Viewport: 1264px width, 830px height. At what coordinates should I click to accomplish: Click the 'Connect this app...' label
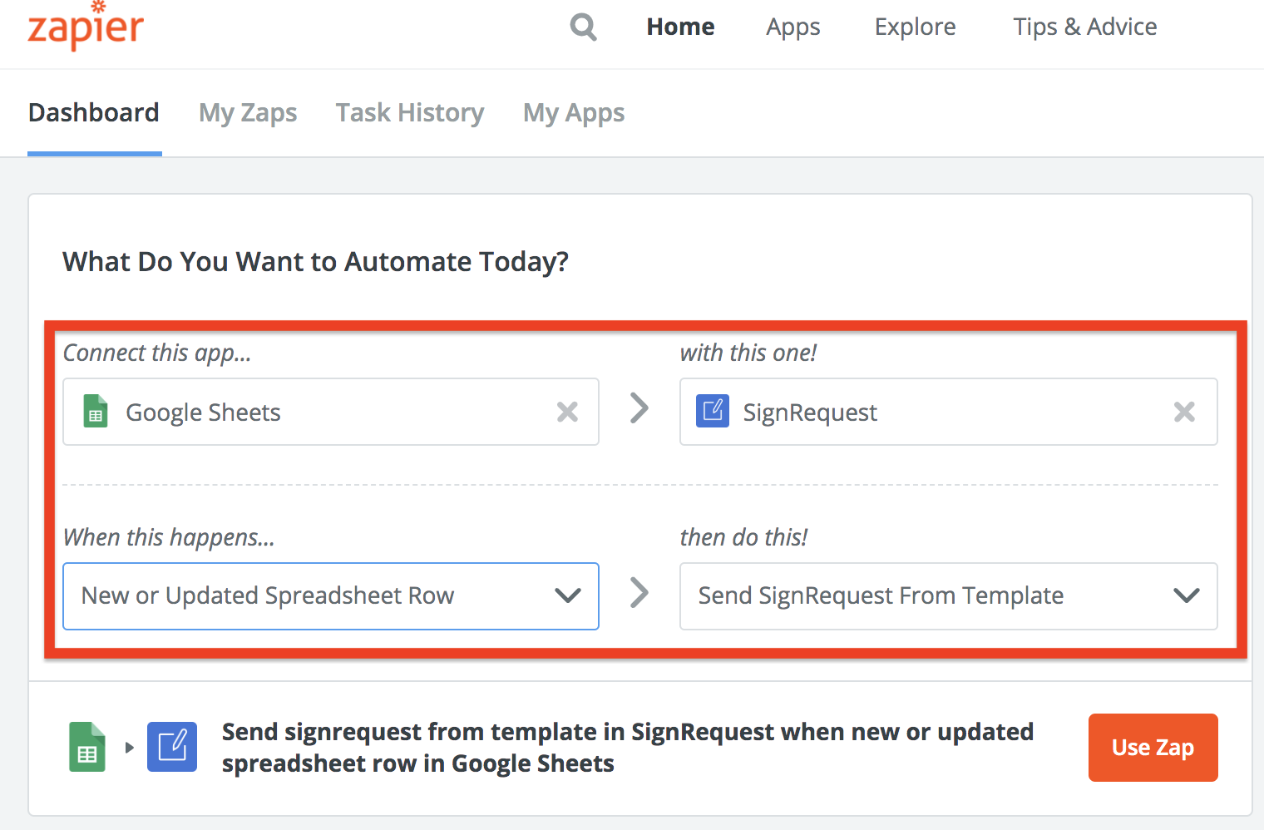(157, 353)
